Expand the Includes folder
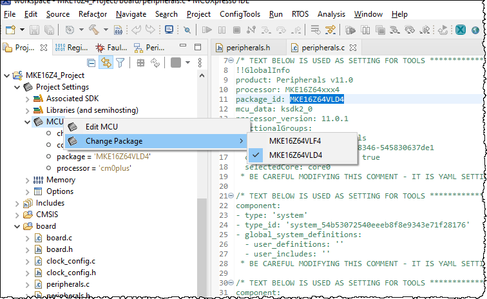Viewport: 487px width, 299px height. click(x=17, y=204)
